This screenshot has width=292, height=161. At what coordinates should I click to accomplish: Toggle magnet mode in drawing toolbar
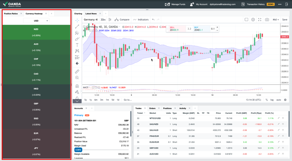pos(77,86)
